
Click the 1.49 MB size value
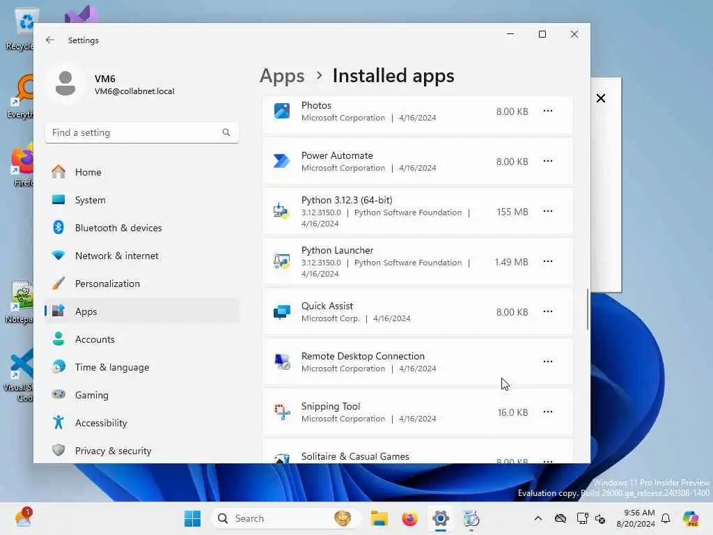pyautogui.click(x=511, y=262)
